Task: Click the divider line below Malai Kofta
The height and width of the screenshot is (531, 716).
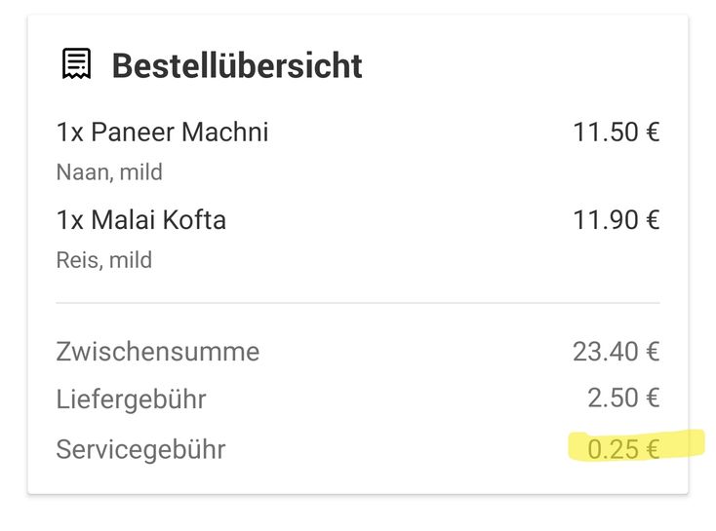Action: tap(358, 302)
